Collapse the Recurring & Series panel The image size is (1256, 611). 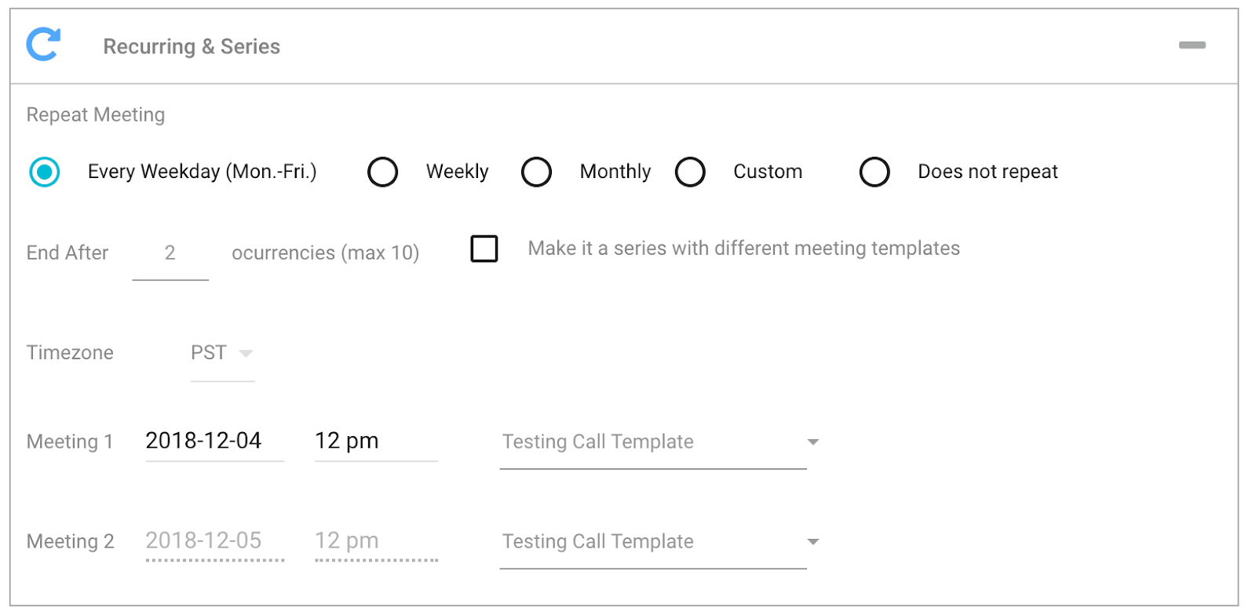coord(1192,45)
